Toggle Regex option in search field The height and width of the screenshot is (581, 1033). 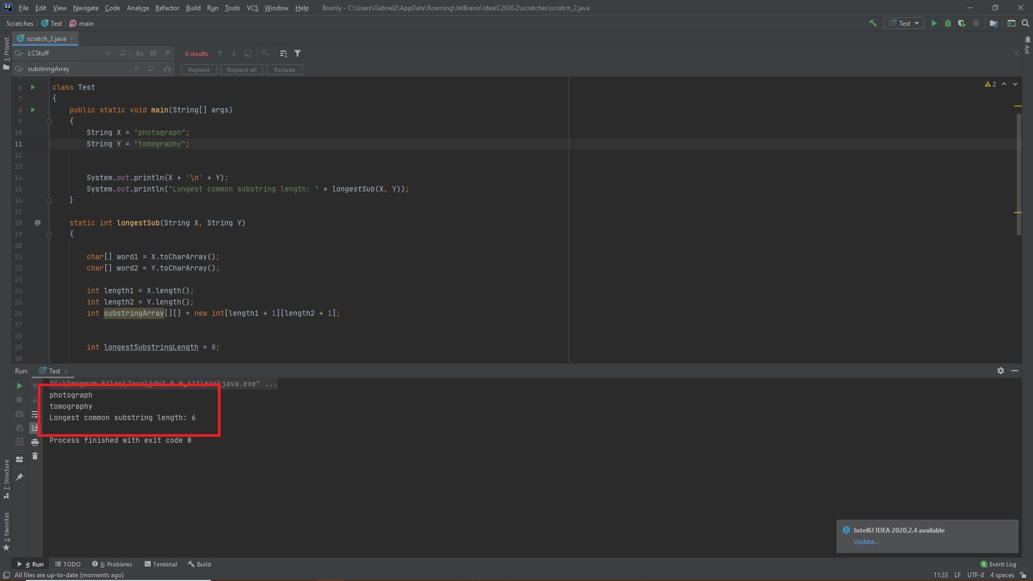pyautogui.click(x=167, y=53)
